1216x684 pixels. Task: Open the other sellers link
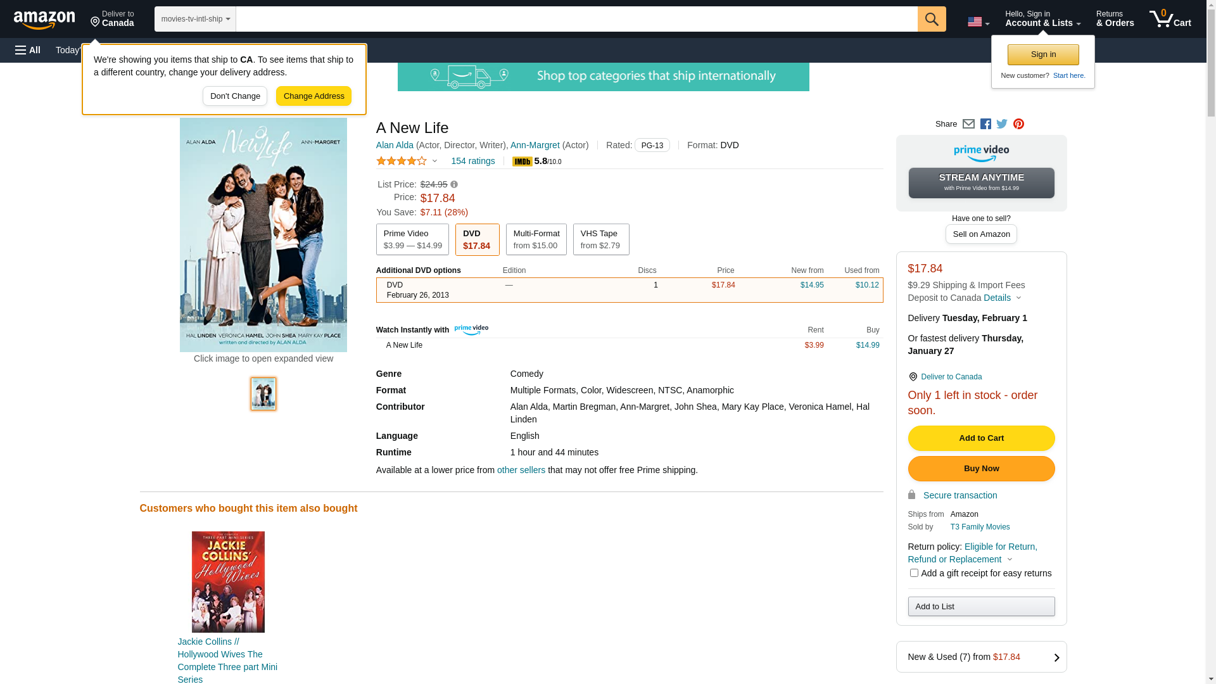(x=521, y=470)
